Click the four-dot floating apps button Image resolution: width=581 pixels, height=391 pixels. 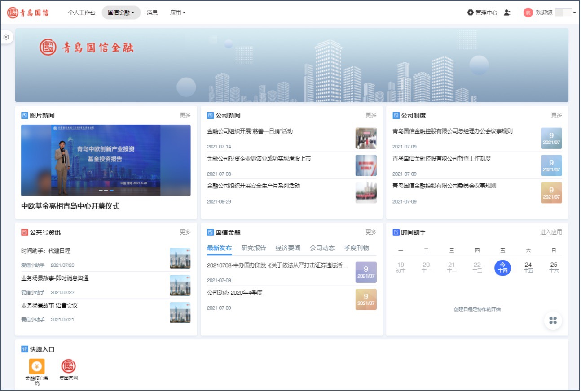(553, 320)
